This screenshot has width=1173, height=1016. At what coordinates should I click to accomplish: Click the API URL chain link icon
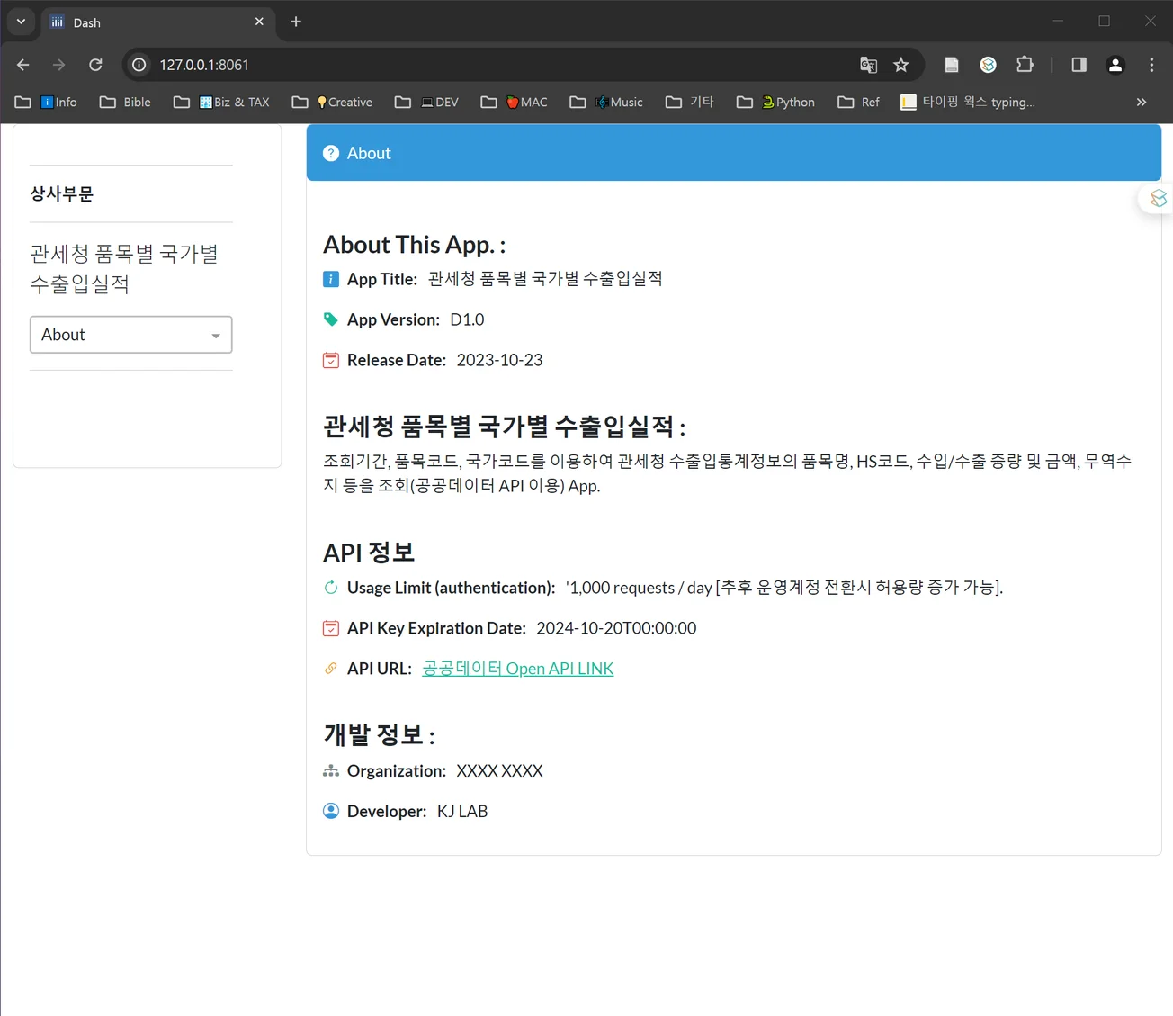tap(331, 669)
